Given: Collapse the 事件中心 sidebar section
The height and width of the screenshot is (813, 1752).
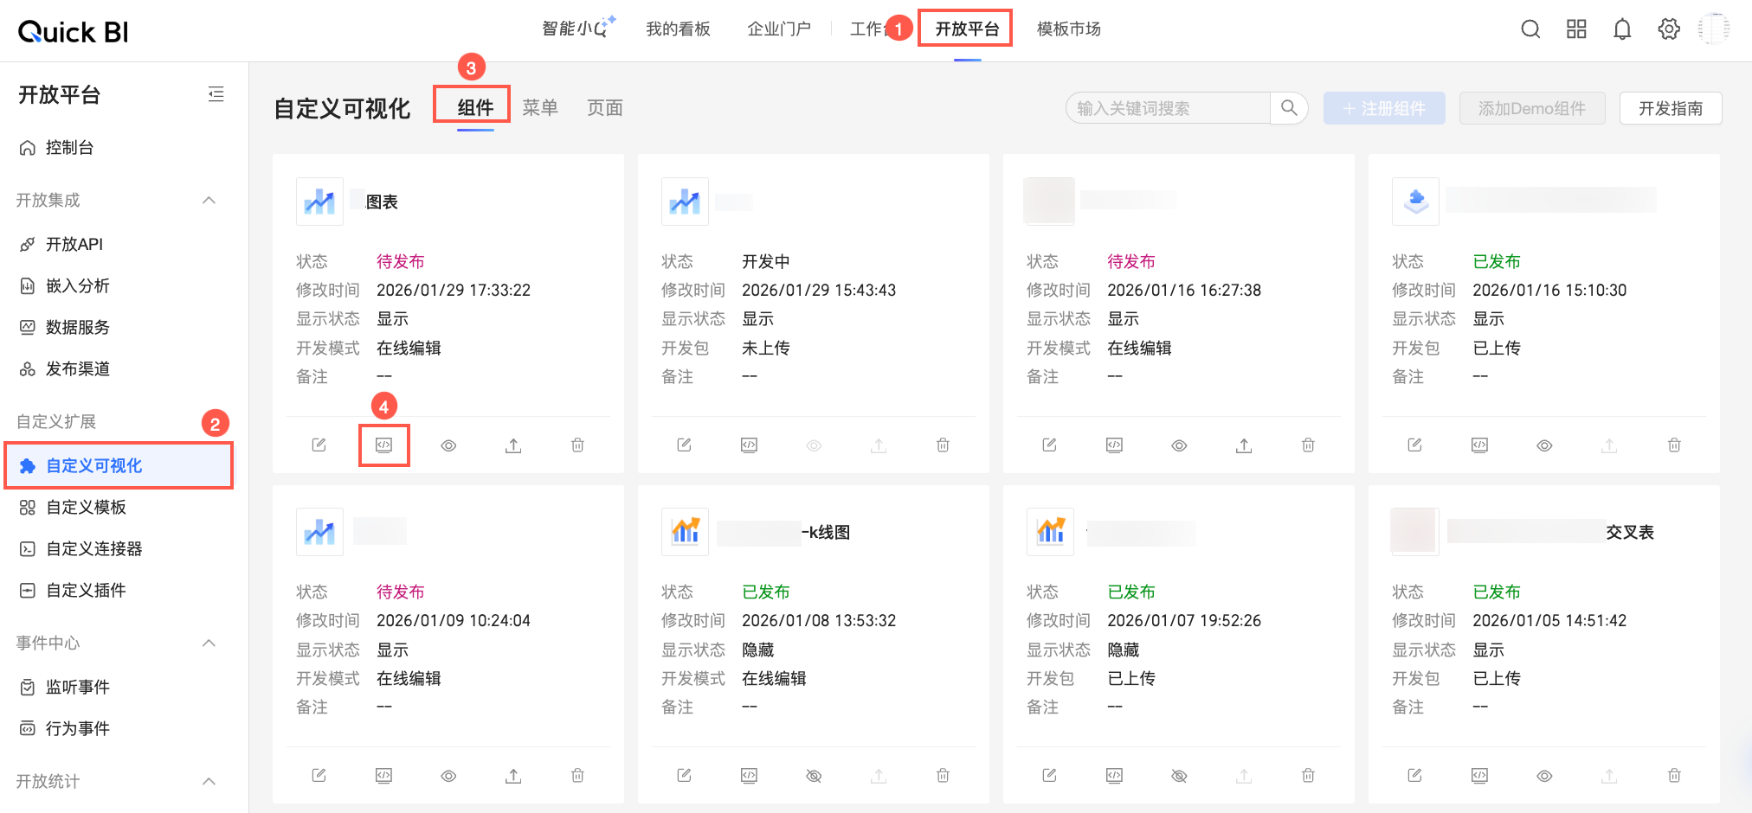Looking at the screenshot, I should pyautogui.click(x=209, y=643).
